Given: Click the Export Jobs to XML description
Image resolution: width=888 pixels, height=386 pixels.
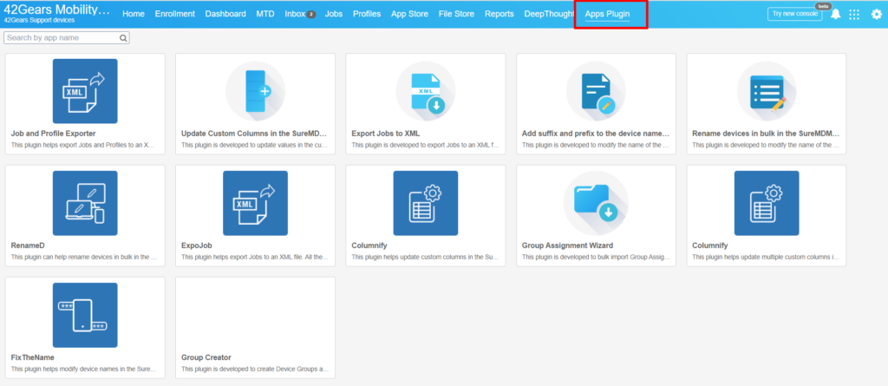Looking at the screenshot, I should [x=425, y=145].
